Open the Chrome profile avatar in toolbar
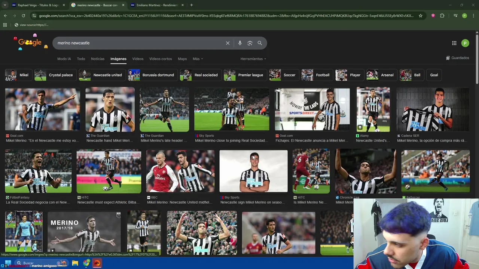Screen dimensions: 479x269 464,16
